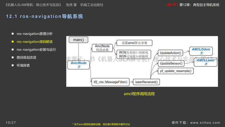225x127 pixels.
Task: Click the 'ROS发布接口初始化' box
Action: click(134, 54)
